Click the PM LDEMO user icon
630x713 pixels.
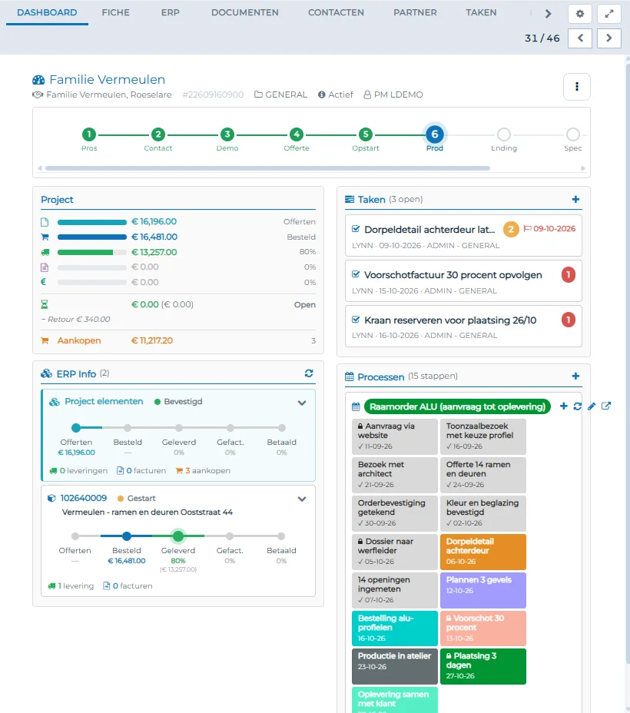(367, 95)
